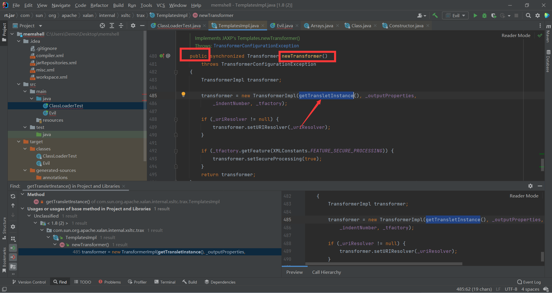The image size is (552, 293).
Task: Collapse the Method node in Find results
Action: pyautogui.click(x=22, y=194)
